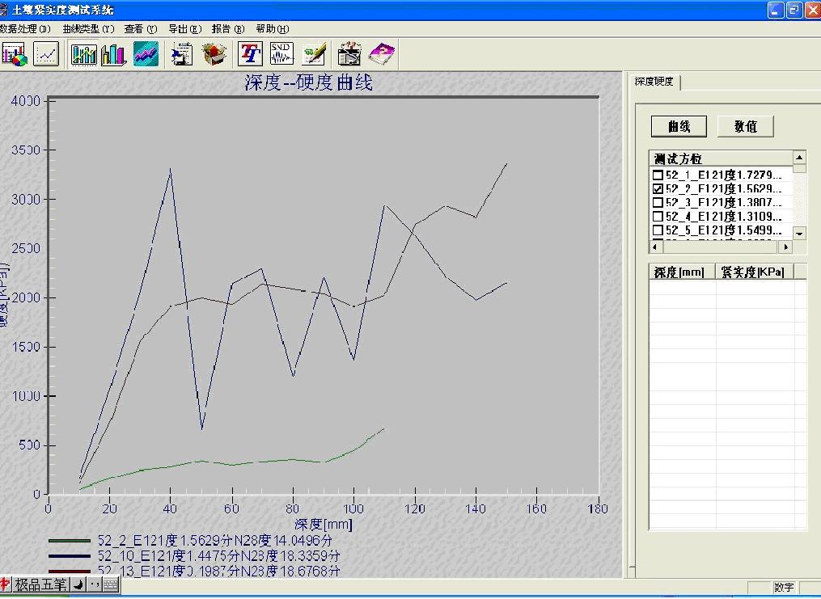Image resolution: width=821 pixels, height=599 pixels.
Task: Click the line graph toolbar icon
Action: tap(46, 54)
